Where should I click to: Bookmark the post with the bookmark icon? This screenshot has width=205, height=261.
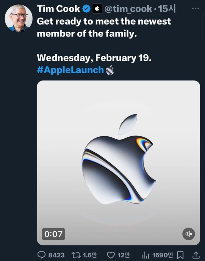coord(181,255)
